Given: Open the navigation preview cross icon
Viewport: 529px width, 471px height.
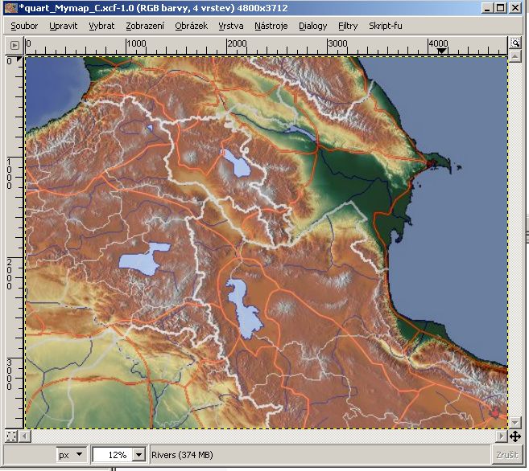Looking at the screenshot, I should click(x=515, y=436).
